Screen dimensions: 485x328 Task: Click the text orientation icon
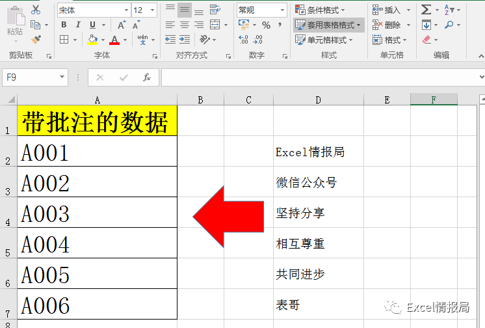204,39
